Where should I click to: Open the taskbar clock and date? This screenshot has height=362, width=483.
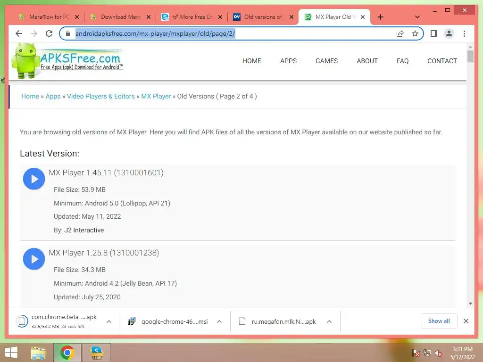(x=463, y=353)
